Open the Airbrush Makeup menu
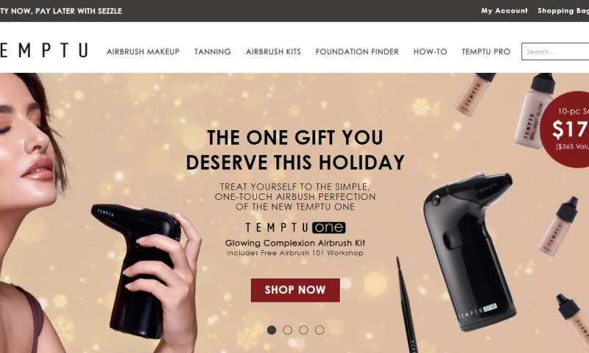This screenshot has width=589, height=353. tap(143, 51)
